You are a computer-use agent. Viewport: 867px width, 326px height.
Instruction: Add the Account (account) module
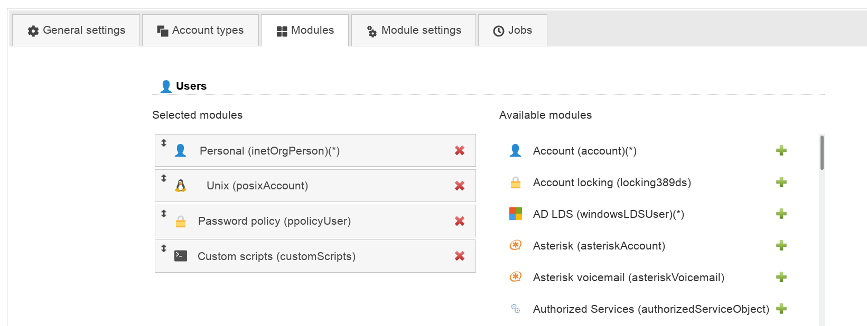[781, 151]
